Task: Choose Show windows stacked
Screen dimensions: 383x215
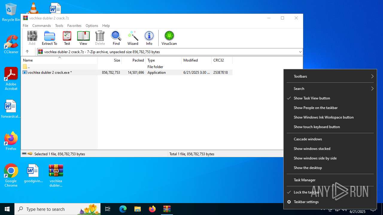Action: click(330, 148)
